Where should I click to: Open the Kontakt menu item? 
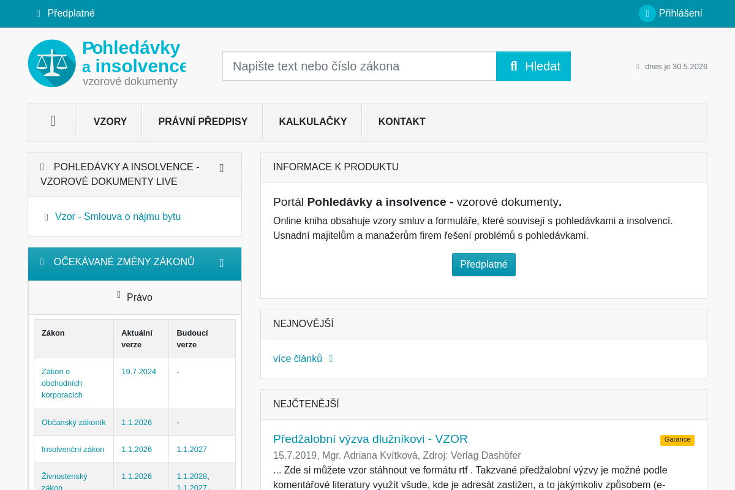coord(402,121)
